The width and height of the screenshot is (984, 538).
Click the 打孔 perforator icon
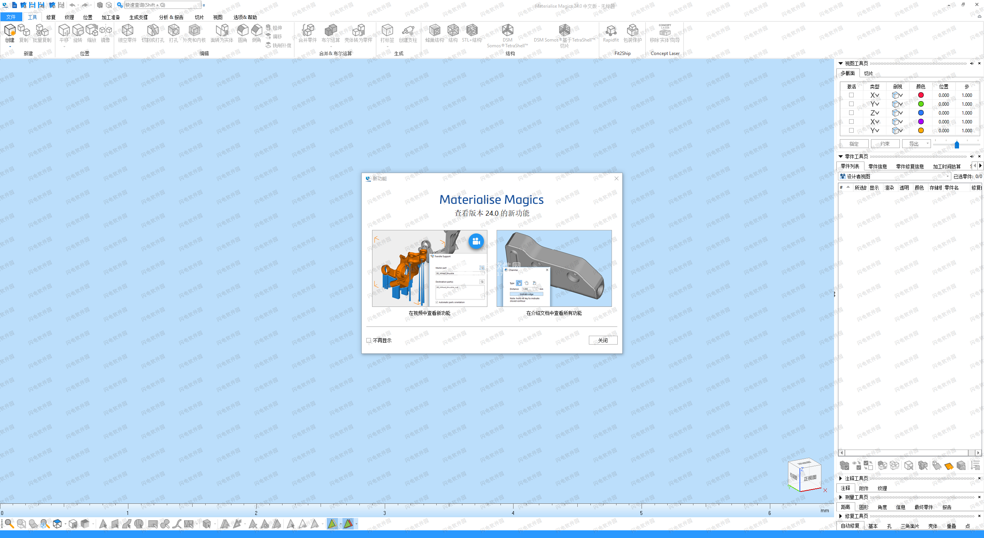click(x=173, y=33)
